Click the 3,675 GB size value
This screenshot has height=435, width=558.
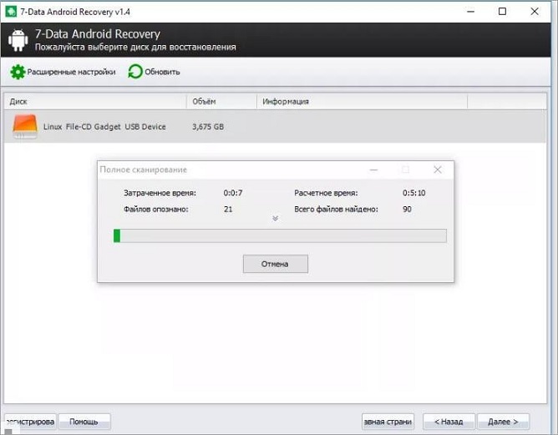coord(208,127)
